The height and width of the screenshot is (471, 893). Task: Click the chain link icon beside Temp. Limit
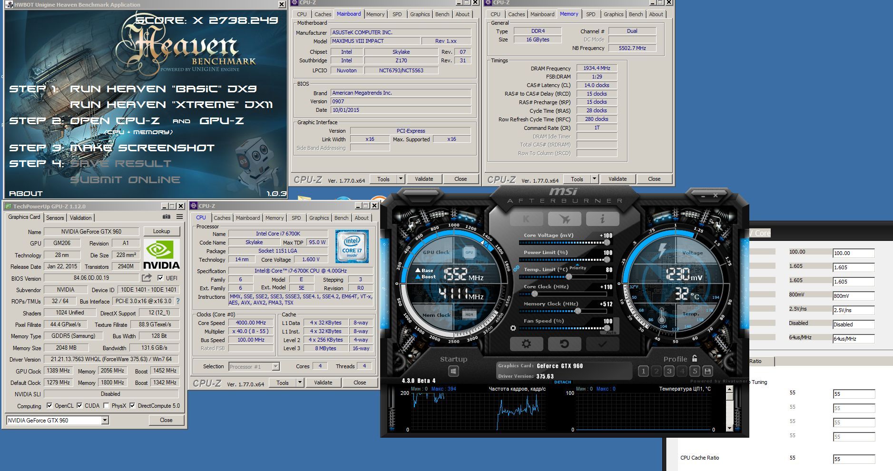tap(516, 268)
